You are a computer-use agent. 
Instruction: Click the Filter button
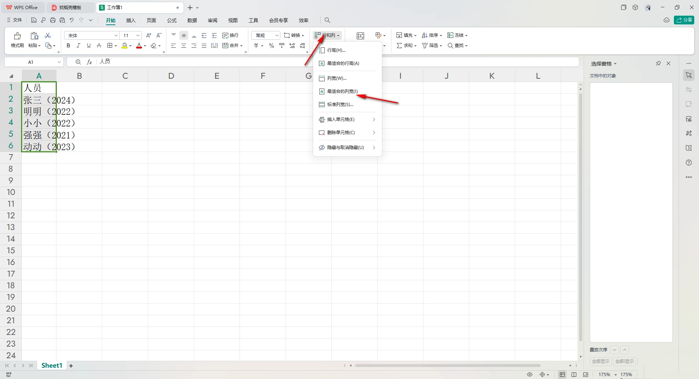432,46
